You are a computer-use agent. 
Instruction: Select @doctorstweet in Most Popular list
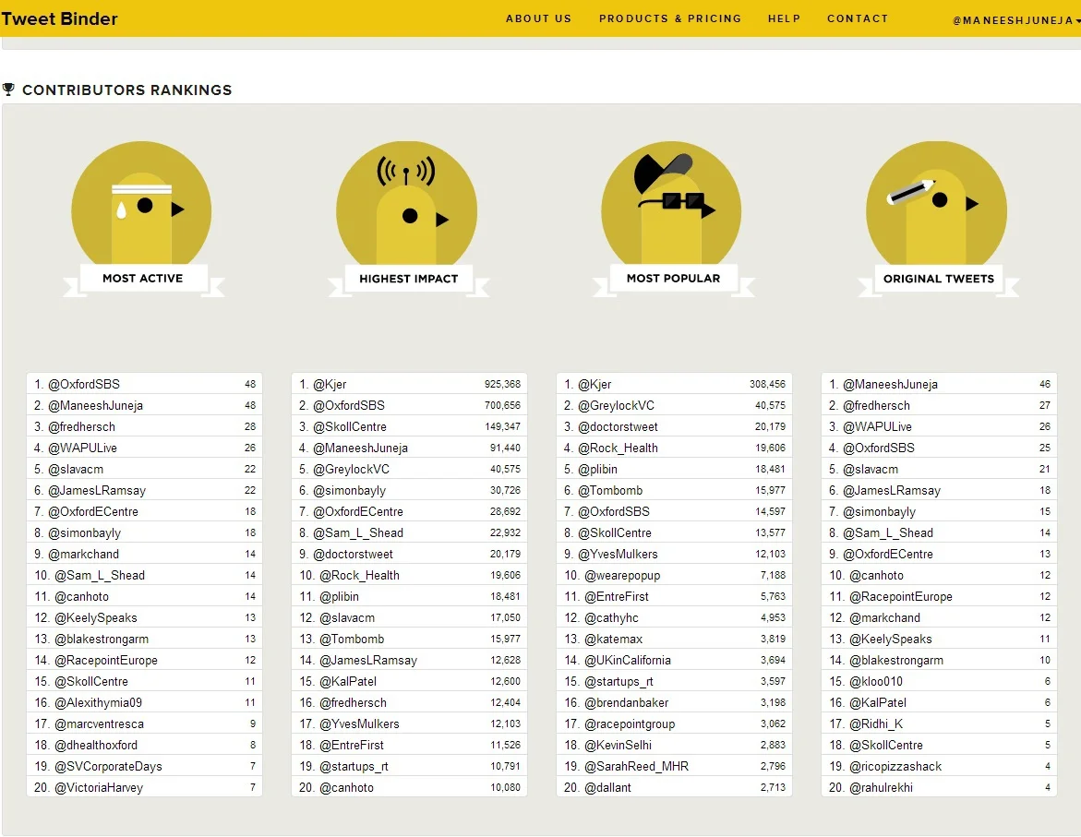pos(618,426)
